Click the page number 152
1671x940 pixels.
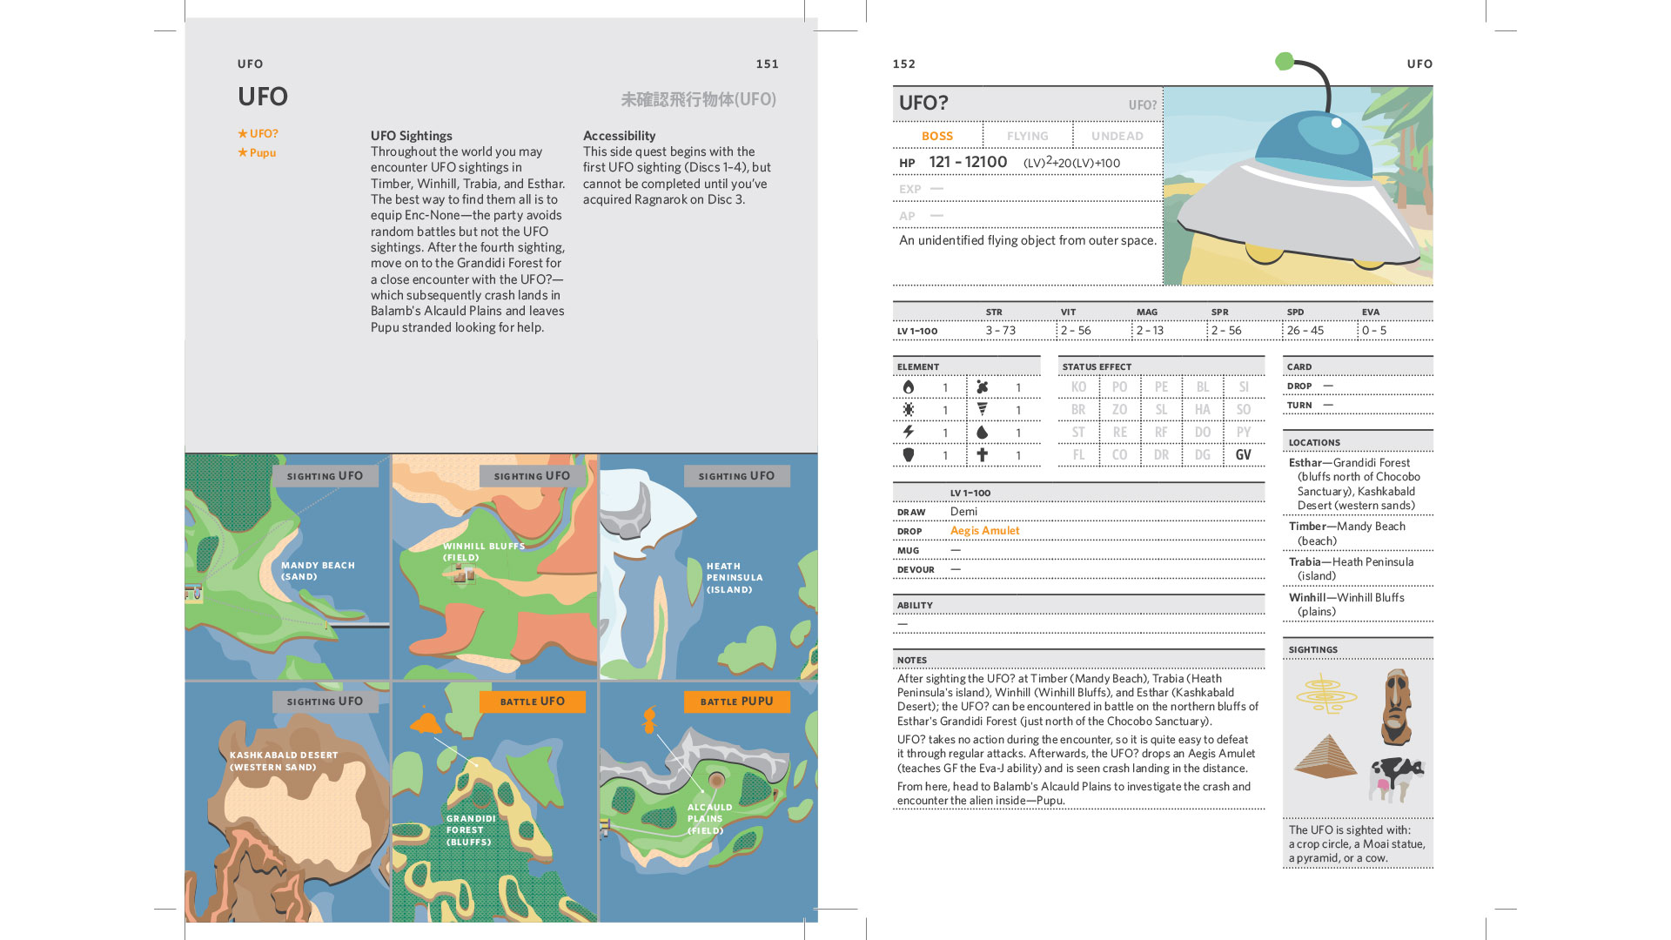point(904,64)
